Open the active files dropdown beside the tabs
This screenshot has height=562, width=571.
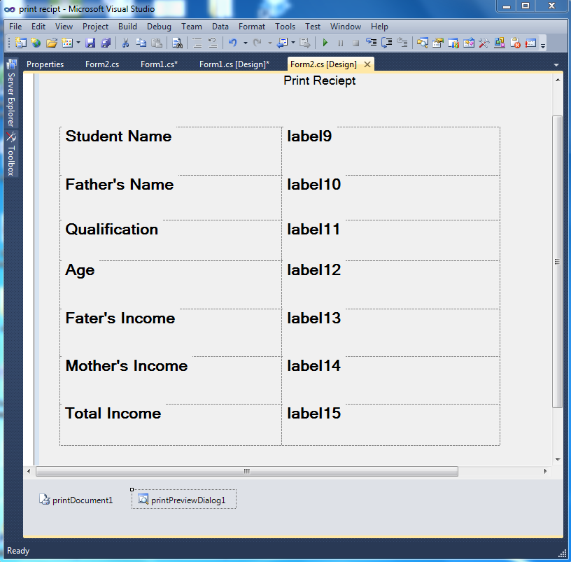click(556, 64)
